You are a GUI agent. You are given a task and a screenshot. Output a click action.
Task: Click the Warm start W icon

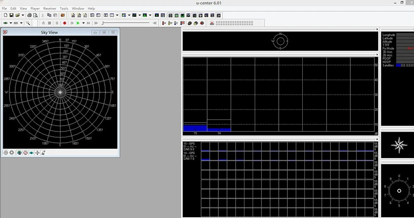tap(170, 23)
